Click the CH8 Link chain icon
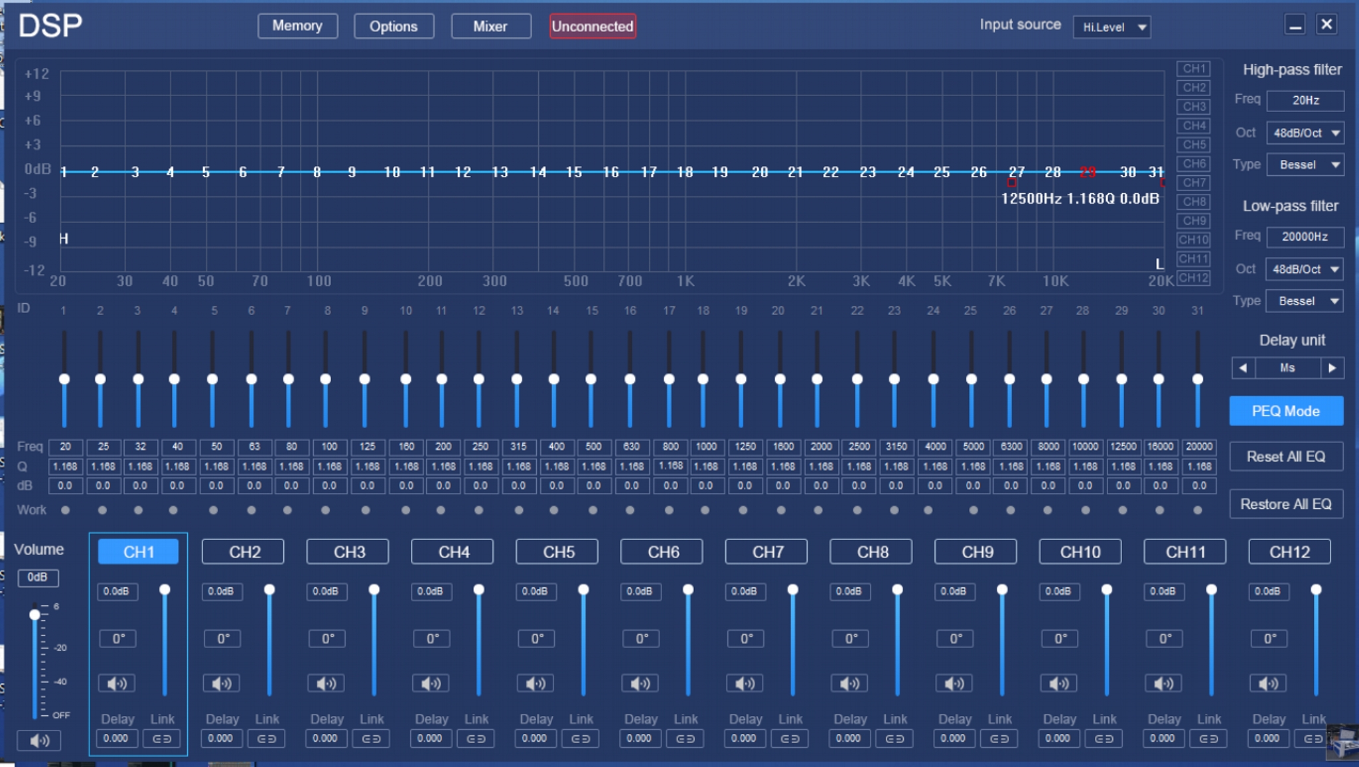1359x767 pixels. (894, 738)
